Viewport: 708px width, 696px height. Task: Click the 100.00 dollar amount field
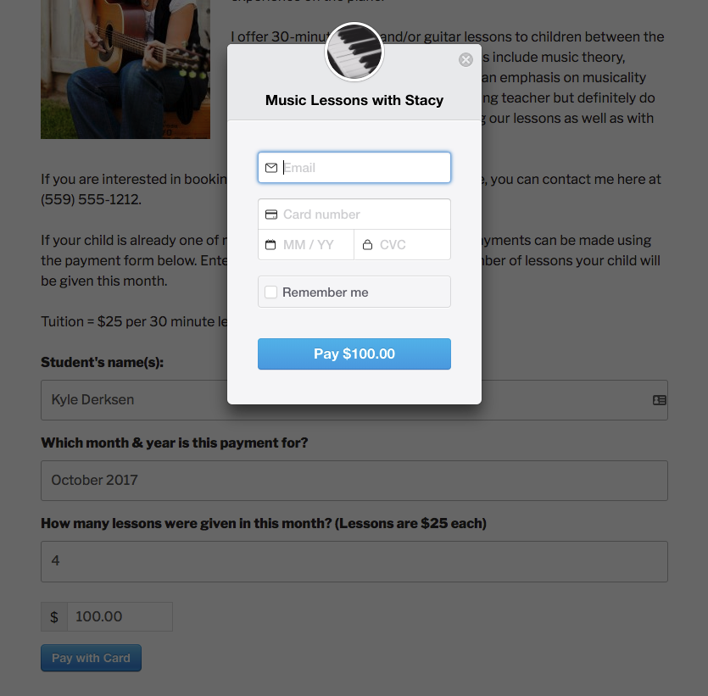coord(120,616)
